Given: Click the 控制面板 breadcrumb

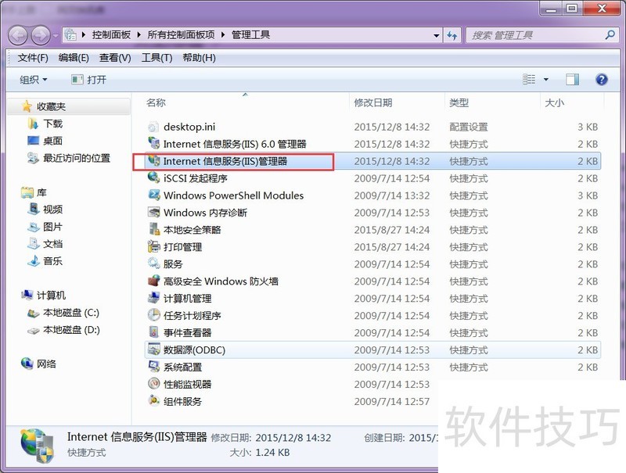Looking at the screenshot, I should point(111,35).
